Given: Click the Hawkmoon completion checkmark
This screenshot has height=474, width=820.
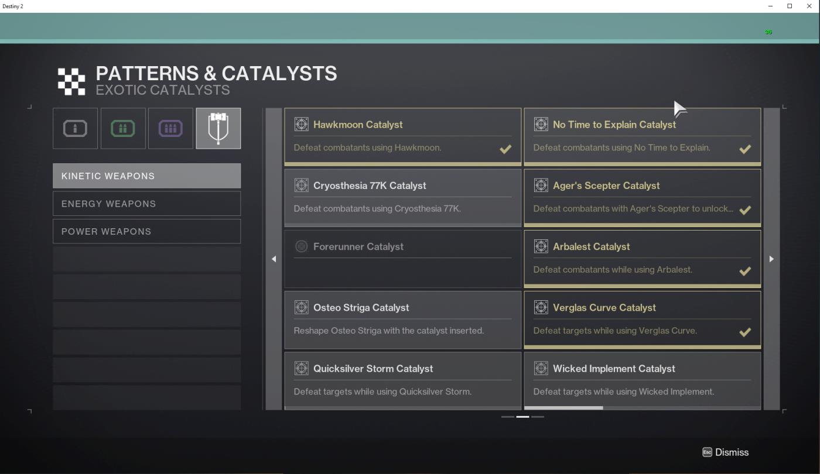Looking at the screenshot, I should pos(505,149).
